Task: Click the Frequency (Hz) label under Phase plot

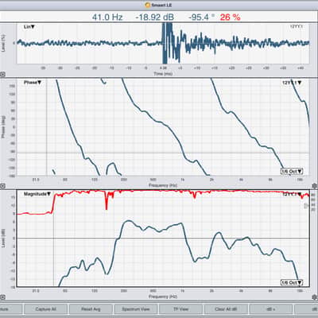Action: [163, 185]
